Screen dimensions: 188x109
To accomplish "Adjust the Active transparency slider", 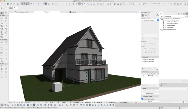I will 152,49.
